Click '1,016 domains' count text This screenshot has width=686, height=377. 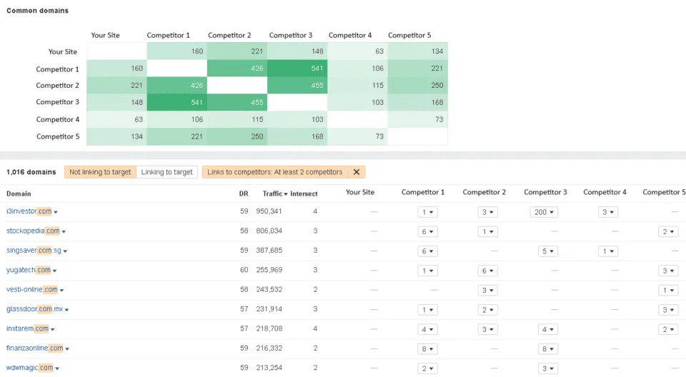tap(31, 172)
